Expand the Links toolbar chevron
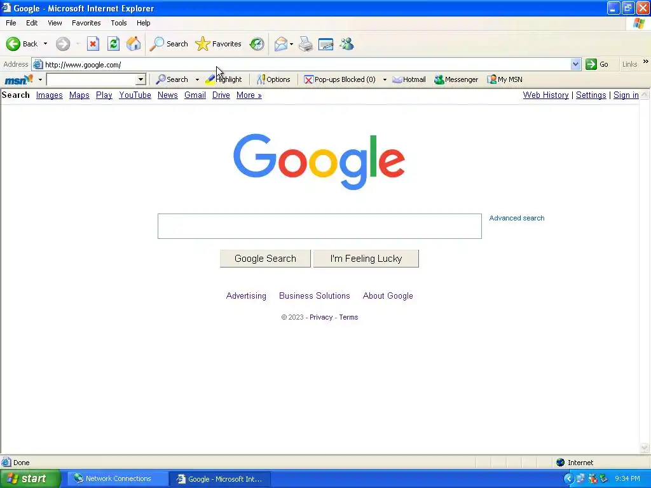Screen dimensions: 651x488 tap(646, 62)
